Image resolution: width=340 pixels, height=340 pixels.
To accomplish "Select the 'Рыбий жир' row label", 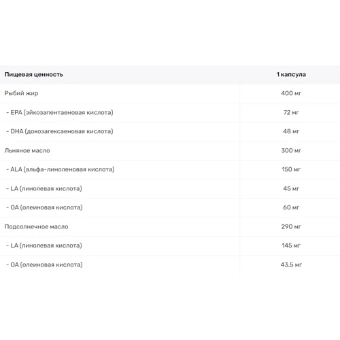I will (21, 93).
